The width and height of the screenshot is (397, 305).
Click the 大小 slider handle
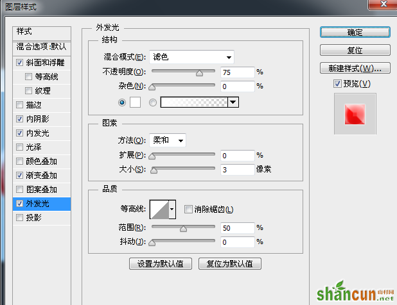[154, 170]
